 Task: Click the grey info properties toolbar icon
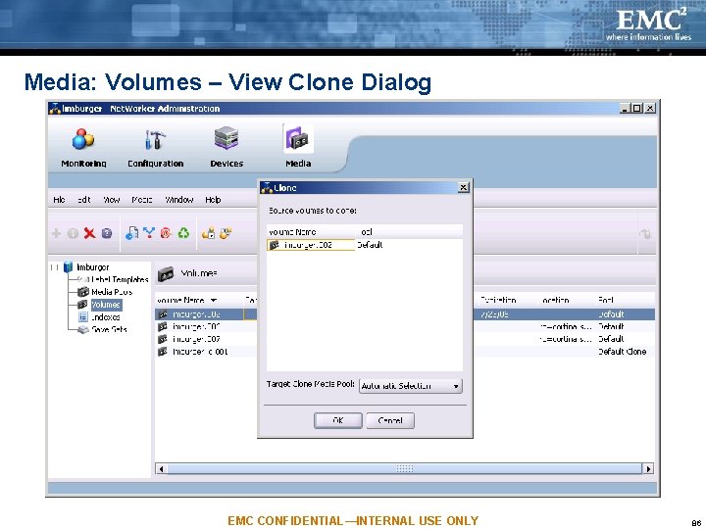click(73, 233)
